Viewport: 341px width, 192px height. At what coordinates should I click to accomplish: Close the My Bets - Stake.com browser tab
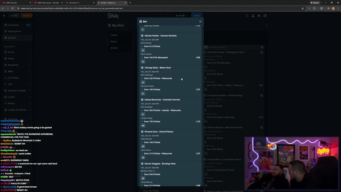[x=125, y=3]
